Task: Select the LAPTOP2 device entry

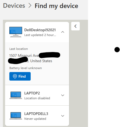Action: pyautogui.click(x=37, y=95)
